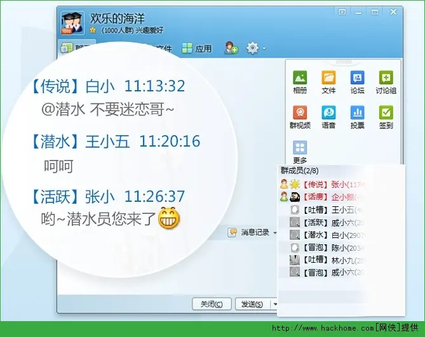This screenshot has height=337, width=425.
Task: Click the 呵呵 message text
Action: point(58,166)
